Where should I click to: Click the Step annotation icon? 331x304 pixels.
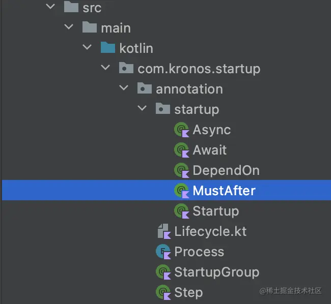coord(163,292)
